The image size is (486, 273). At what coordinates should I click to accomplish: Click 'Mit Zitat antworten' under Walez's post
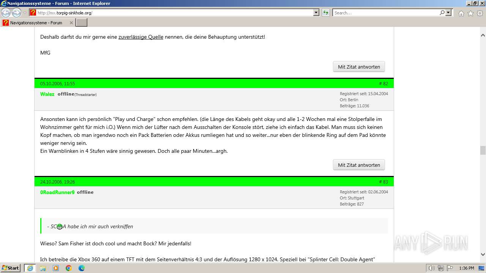[359, 165]
